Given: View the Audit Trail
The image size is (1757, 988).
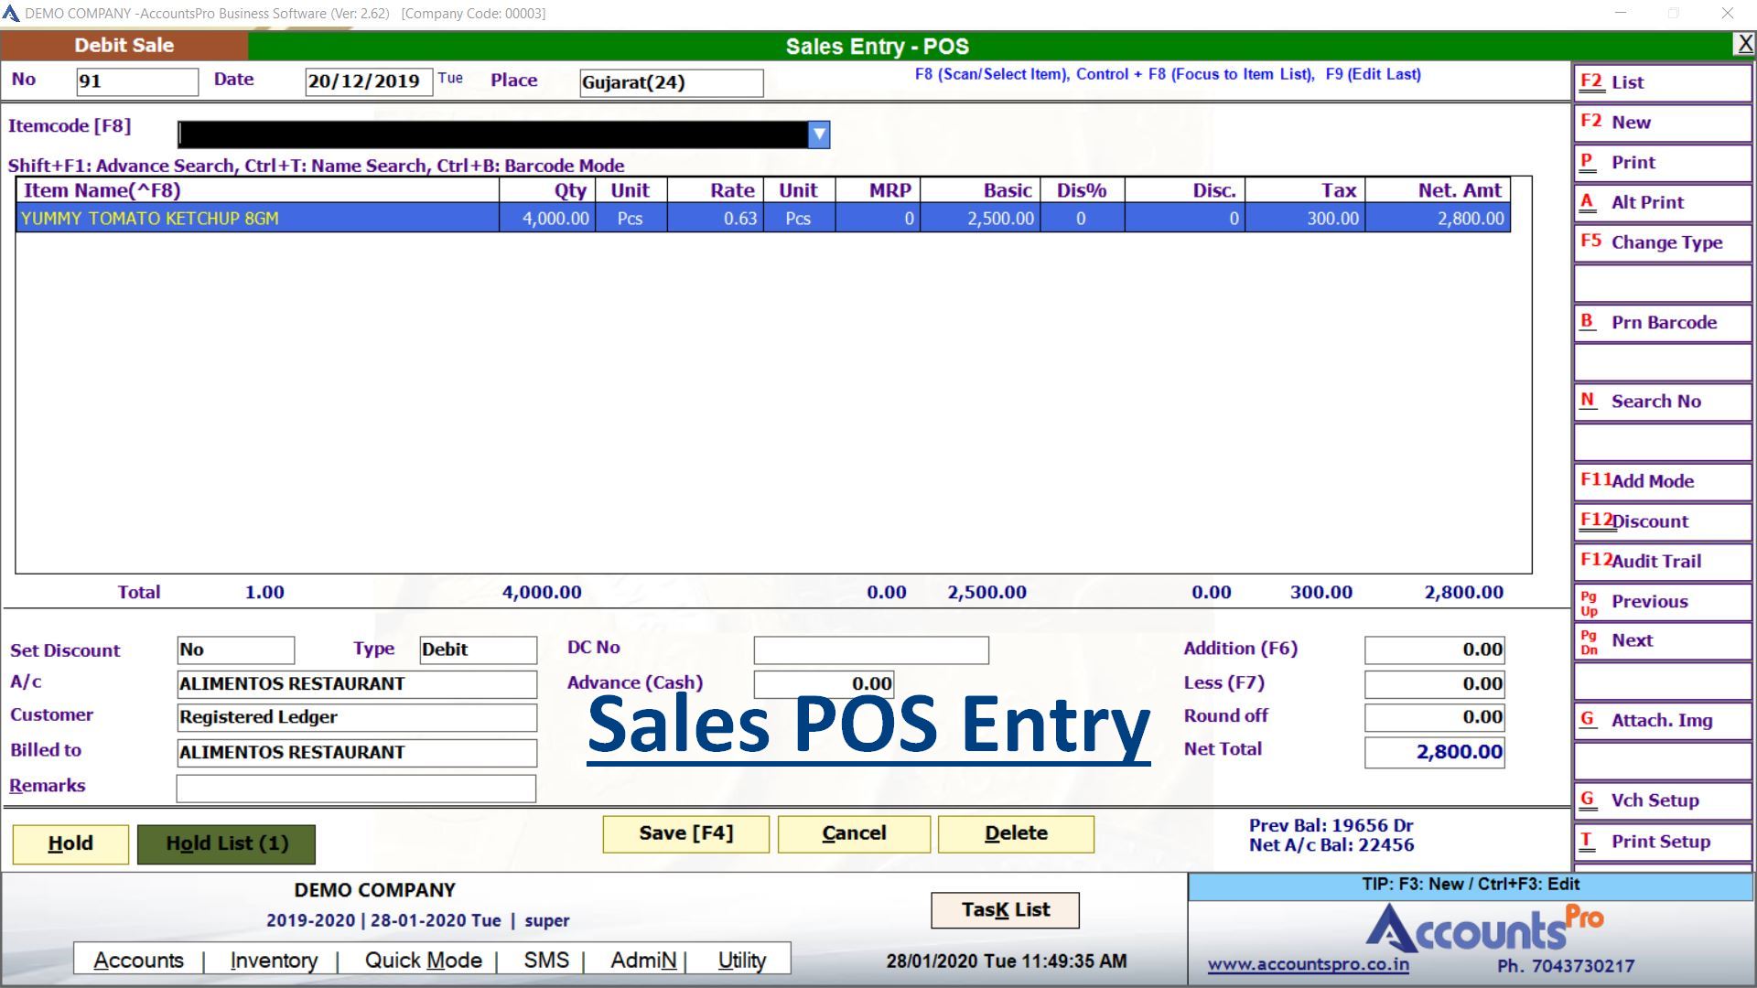Looking at the screenshot, I should tap(1661, 561).
